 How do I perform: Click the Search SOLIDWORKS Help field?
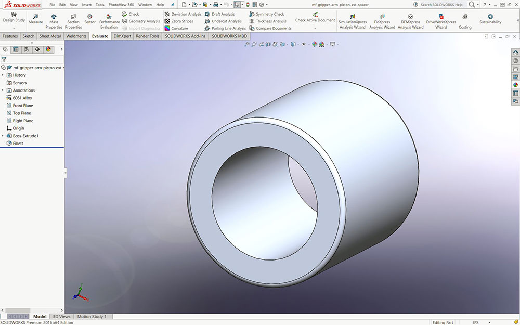pos(440,5)
